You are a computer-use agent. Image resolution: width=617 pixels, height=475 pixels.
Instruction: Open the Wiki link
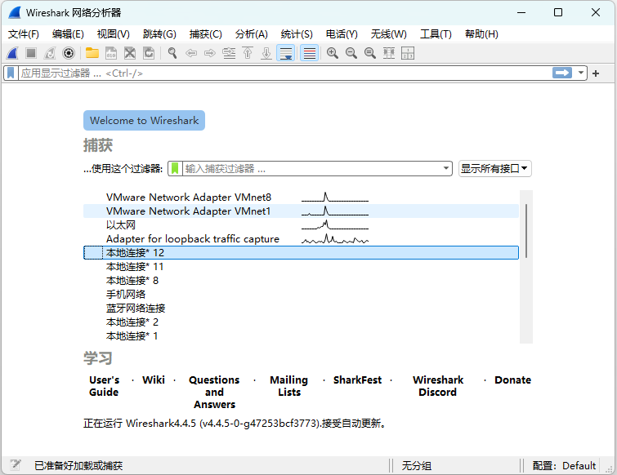(x=154, y=380)
